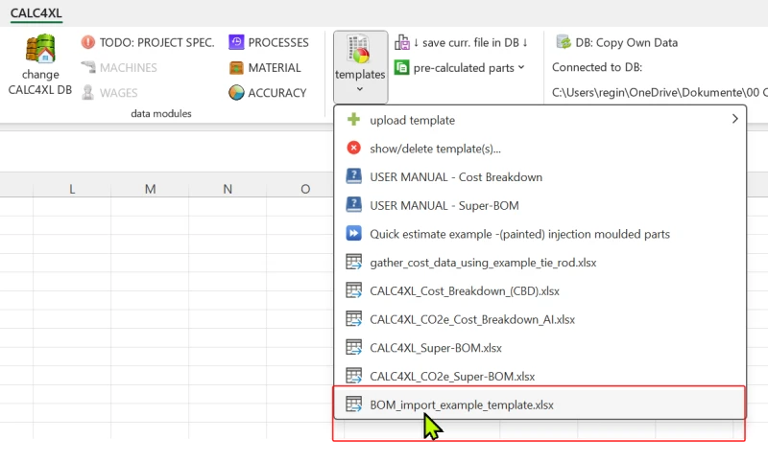Expand the upload template submenu arrow
The height and width of the screenshot is (462, 768).
[734, 119]
